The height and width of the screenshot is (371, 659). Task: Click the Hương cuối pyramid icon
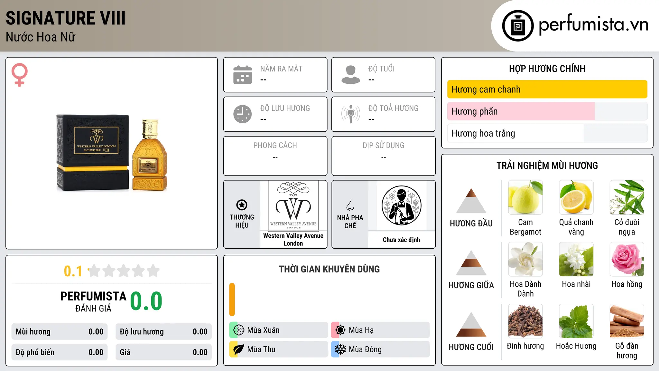pyautogui.click(x=471, y=324)
